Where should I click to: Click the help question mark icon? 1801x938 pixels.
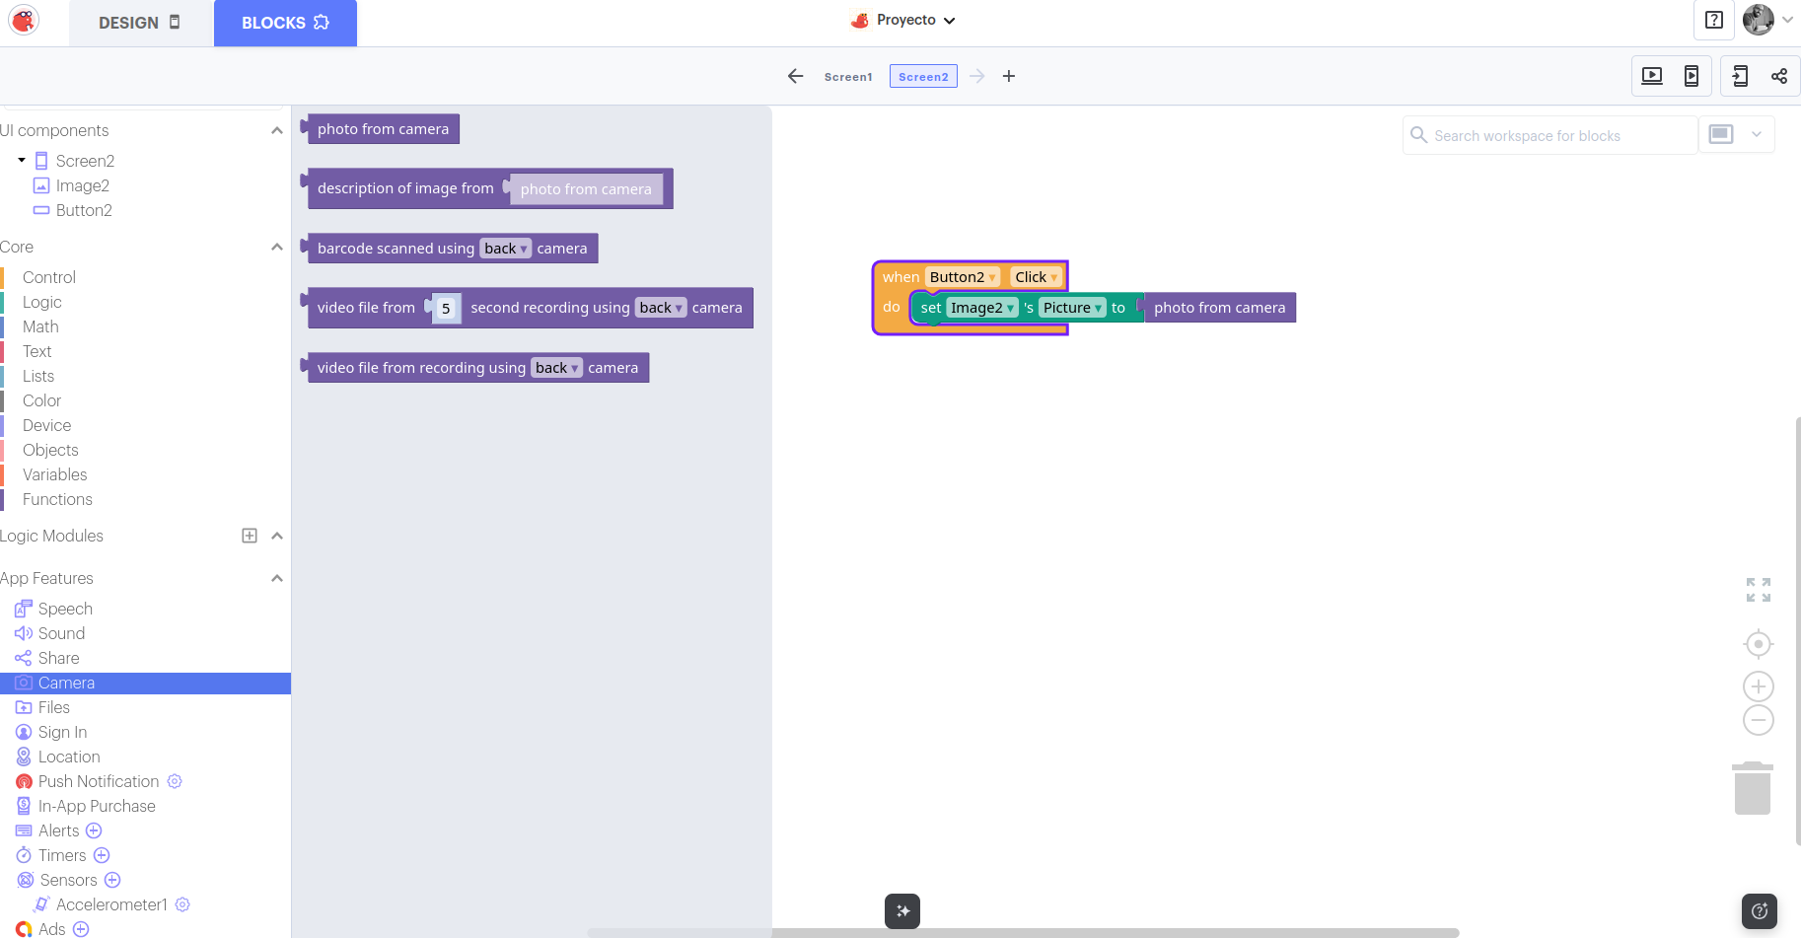tap(1713, 20)
